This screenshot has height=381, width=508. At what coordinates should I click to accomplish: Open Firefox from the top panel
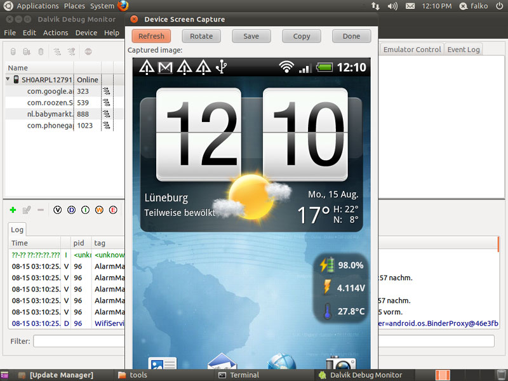click(123, 6)
